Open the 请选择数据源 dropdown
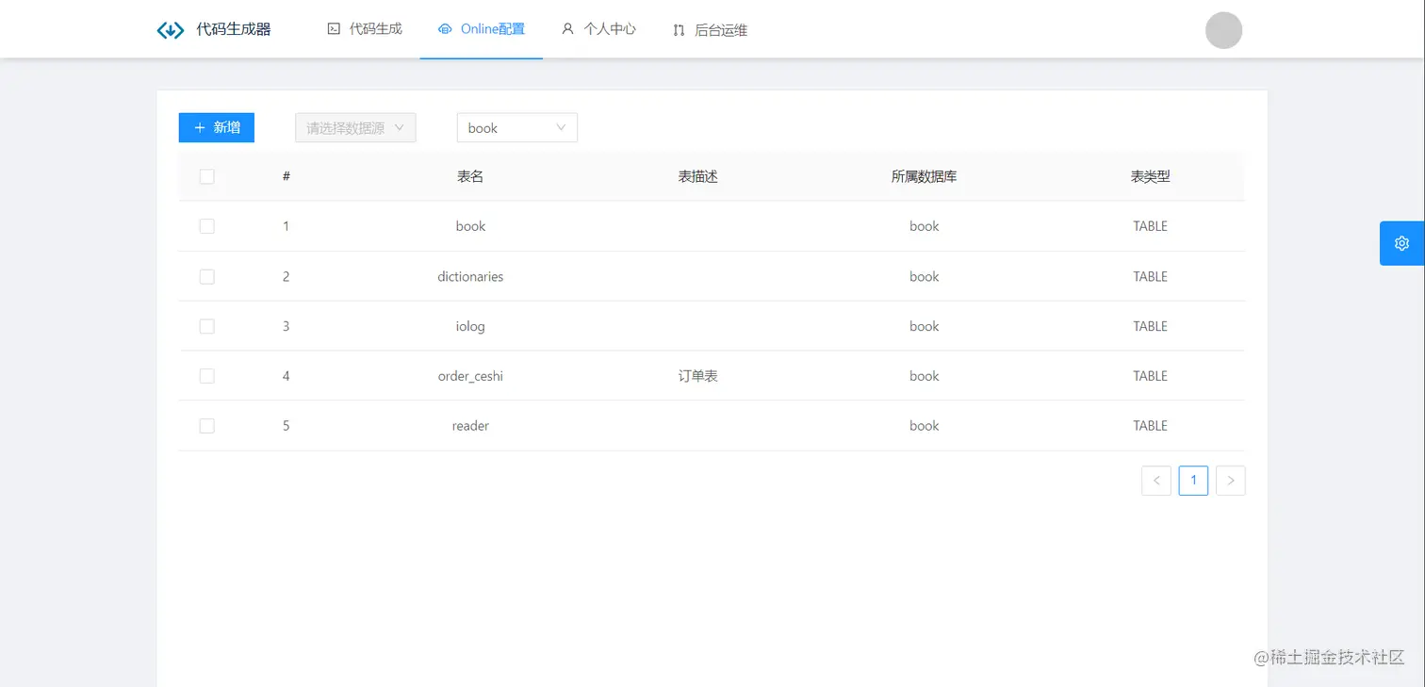1425x687 pixels. (x=355, y=128)
